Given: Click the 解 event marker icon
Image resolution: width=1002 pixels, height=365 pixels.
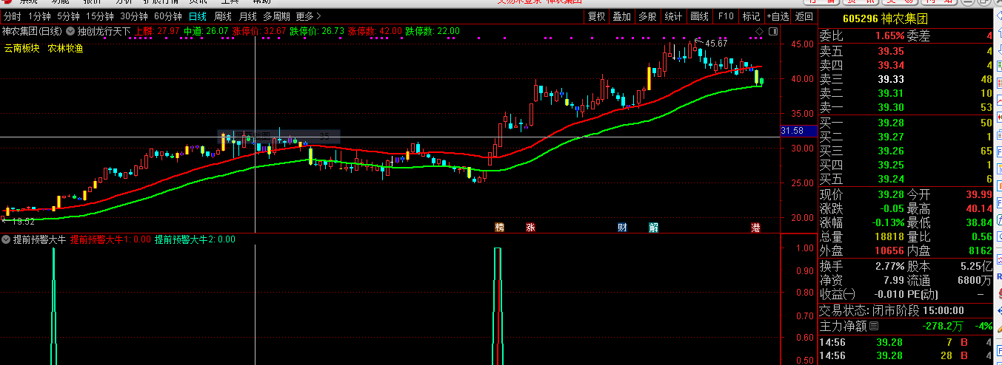Looking at the screenshot, I should coord(653,228).
